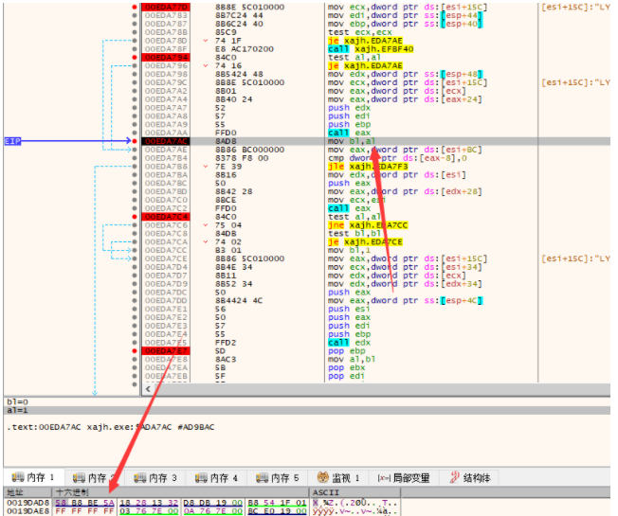Select instruction call xajh.EFBF40
The height and width of the screenshot is (516, 618).
(371, 49)
